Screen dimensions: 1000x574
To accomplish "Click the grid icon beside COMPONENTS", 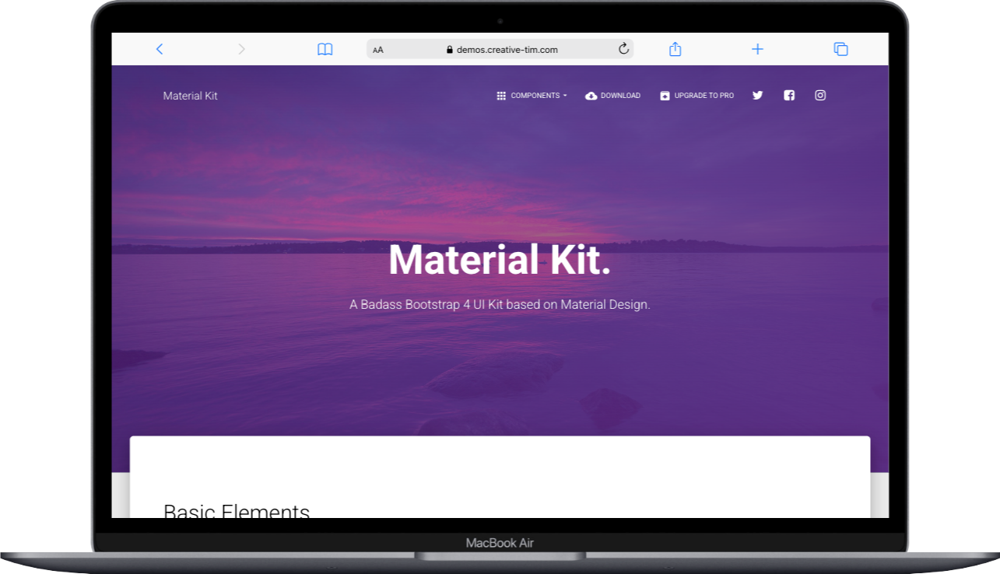I will (501, 95).
